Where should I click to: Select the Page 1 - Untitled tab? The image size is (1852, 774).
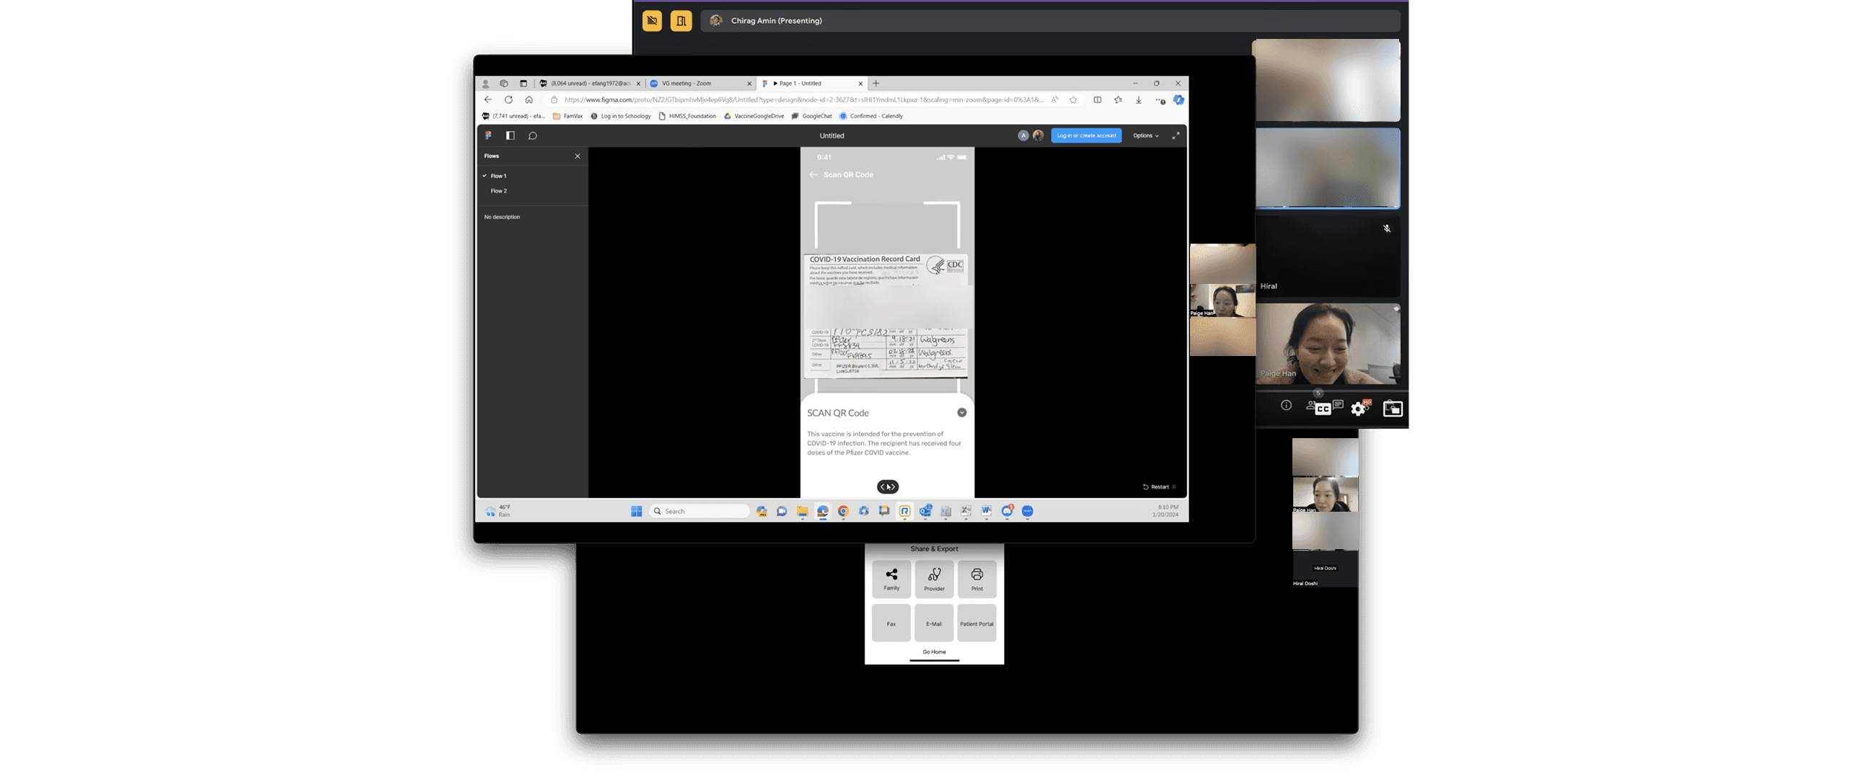[x=811, y=84]
